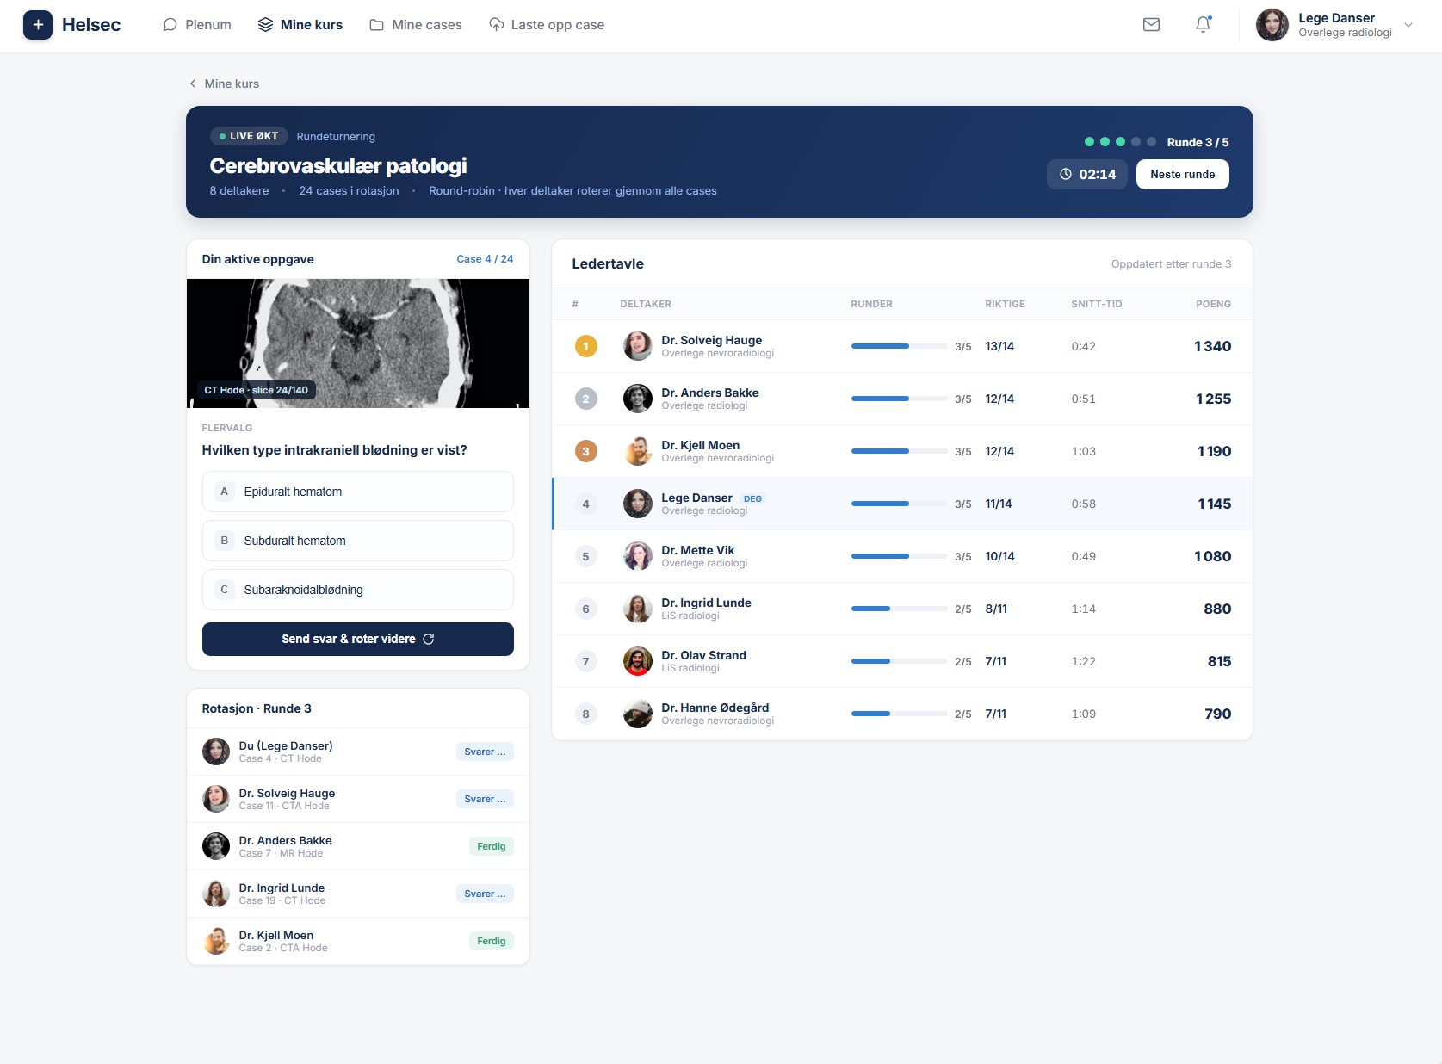Click the Neste runde button
Image resolution: width=1442 pixels, height=1064 pixels.
1183,174
